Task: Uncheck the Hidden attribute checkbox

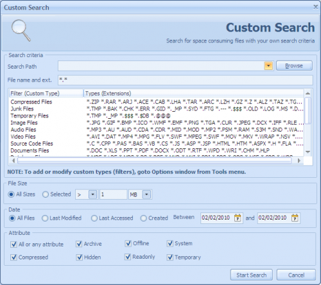Action: pyautogui.click(x=79, y=257)
